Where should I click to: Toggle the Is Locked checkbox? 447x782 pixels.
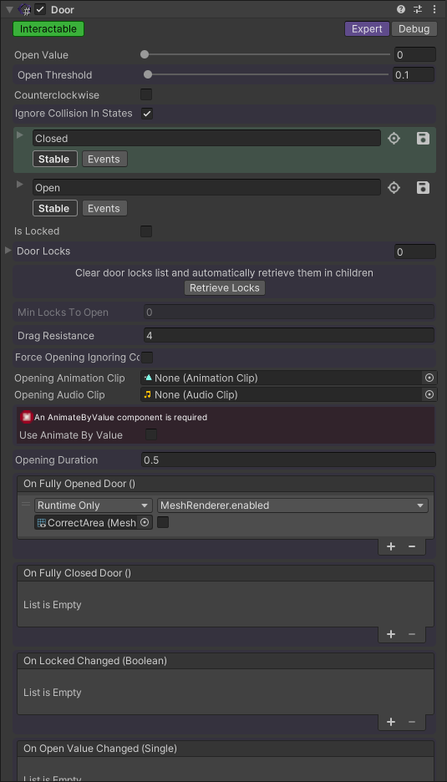coord(146,231)
